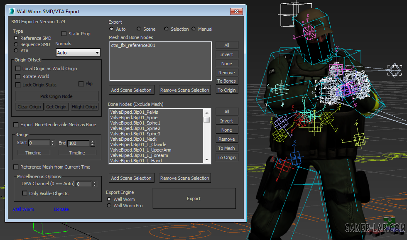Open the Normals dropdown set to Auto

click(x=78, y=53)
